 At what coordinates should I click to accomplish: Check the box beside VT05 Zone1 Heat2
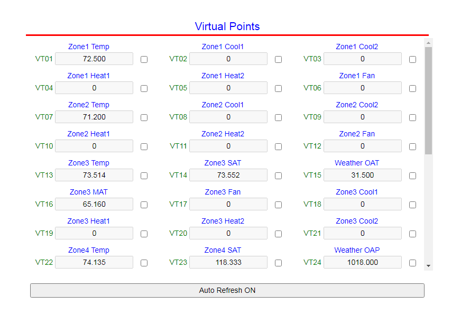click(278, 88)
